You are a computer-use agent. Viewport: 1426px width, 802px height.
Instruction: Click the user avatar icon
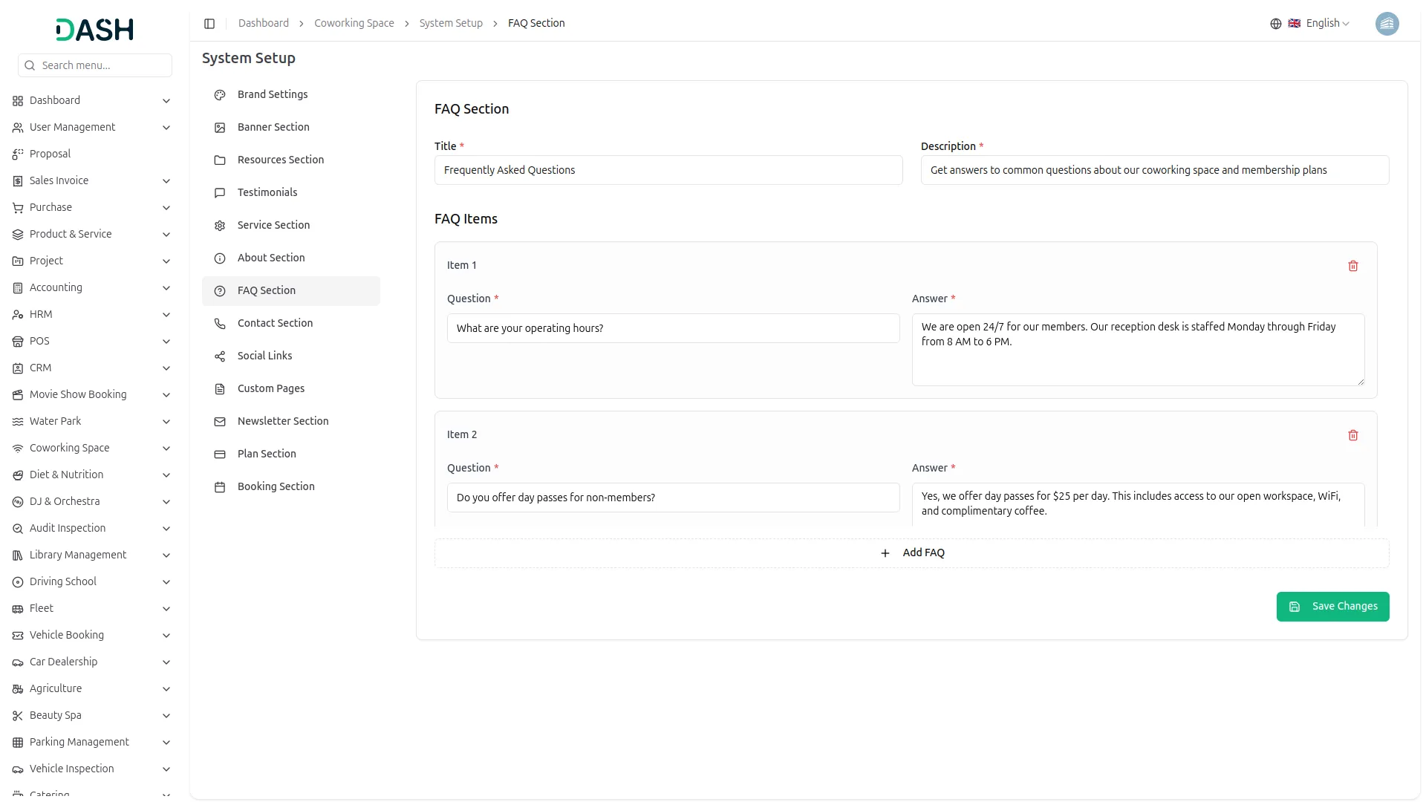(x=1387, y=24)
